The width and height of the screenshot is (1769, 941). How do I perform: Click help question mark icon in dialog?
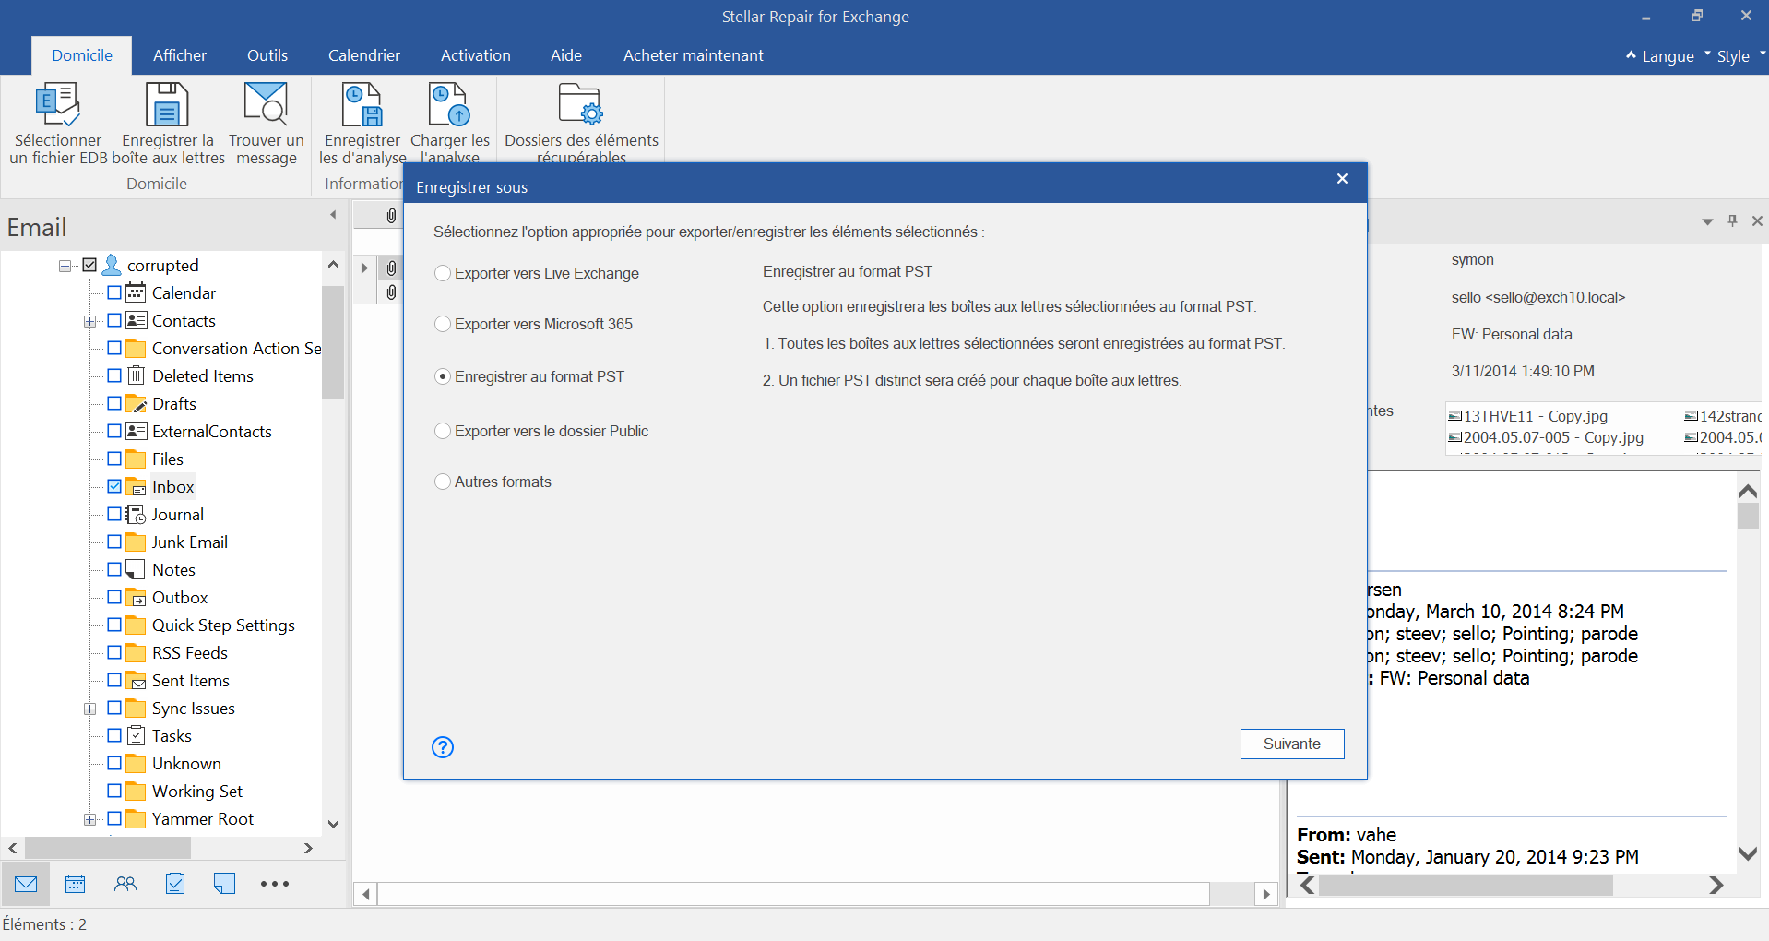pyautogui.click(x=443, y=747)
